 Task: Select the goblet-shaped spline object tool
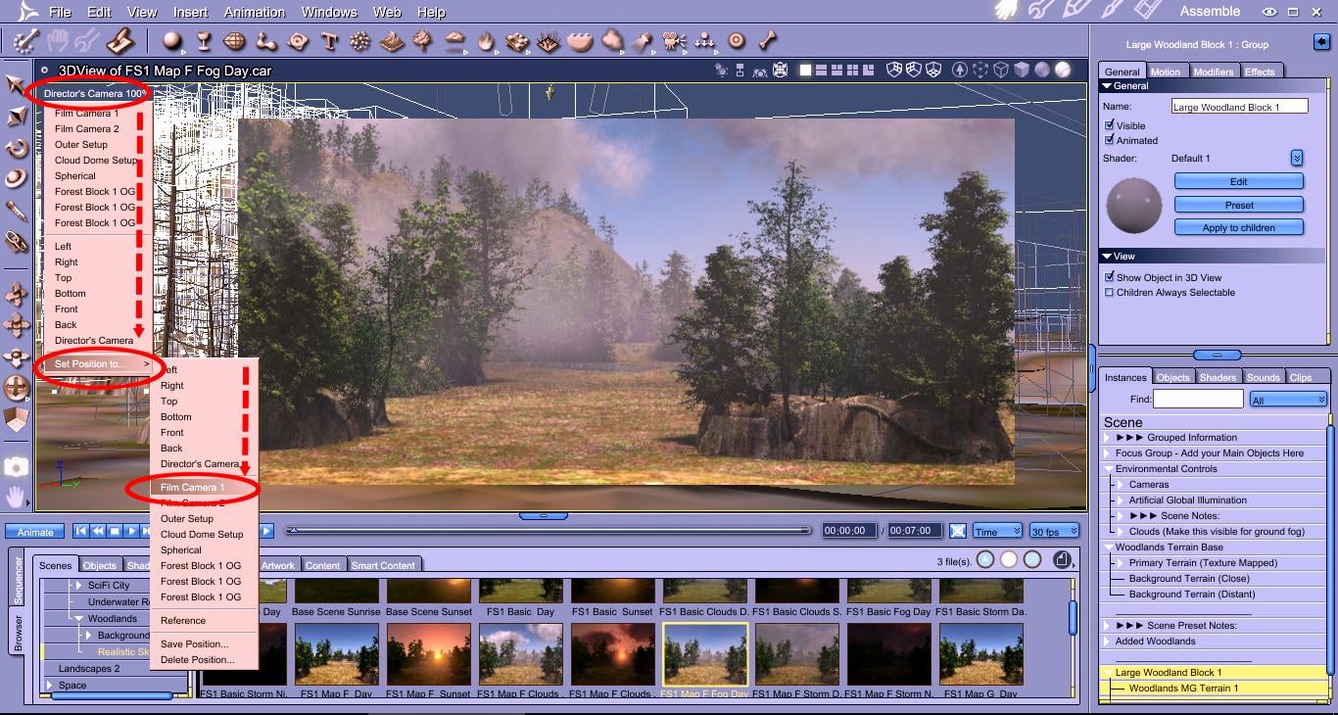(x=205, y=41)
